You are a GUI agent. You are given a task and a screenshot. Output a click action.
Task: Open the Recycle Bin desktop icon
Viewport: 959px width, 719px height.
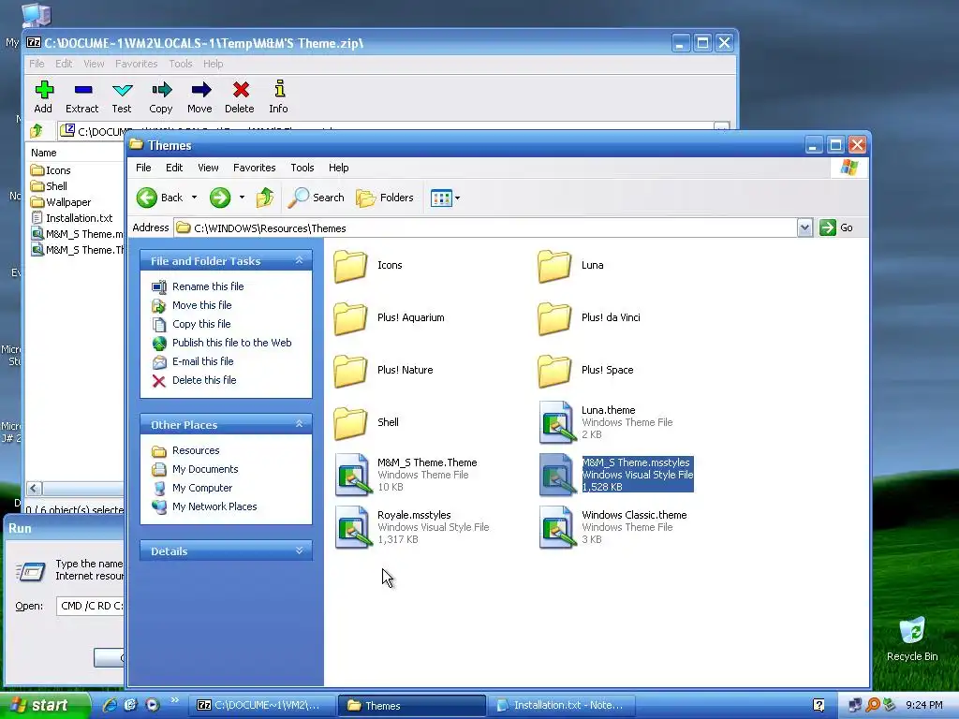[912, 639]
